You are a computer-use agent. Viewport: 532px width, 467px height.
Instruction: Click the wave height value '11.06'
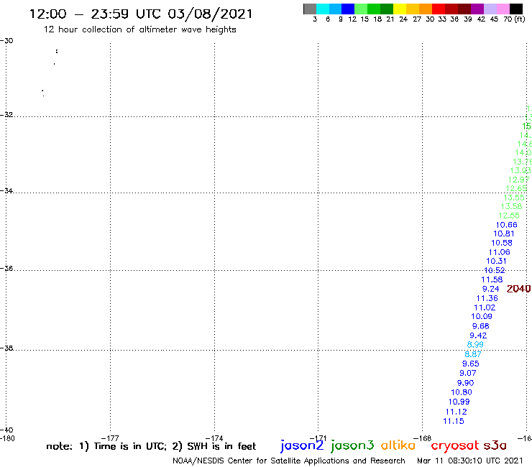click(499, 252)
